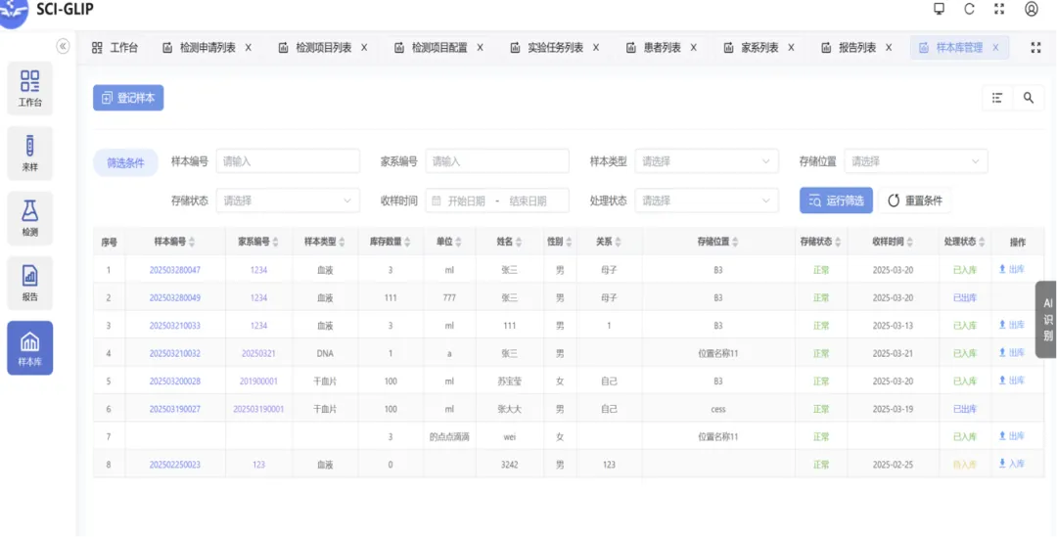Open column list settings icon
1057x537 pixels.
(997, 98)
